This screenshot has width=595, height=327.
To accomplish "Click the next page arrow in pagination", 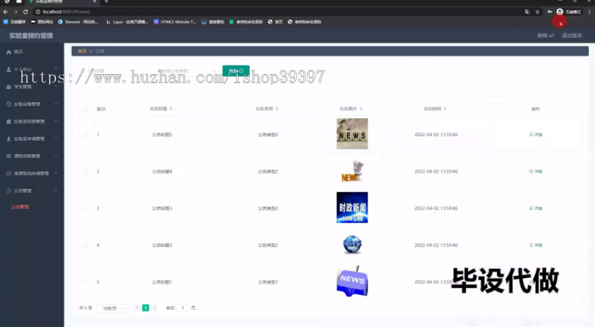I will click(x=155, y=308).
